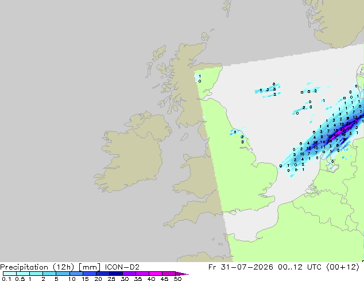
Task: Click the 40–45 mm magenta legend box
Action: pyautogui.click(x=156, y=274)
